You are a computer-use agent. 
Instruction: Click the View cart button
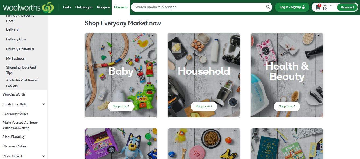click(x=347, y=7)
